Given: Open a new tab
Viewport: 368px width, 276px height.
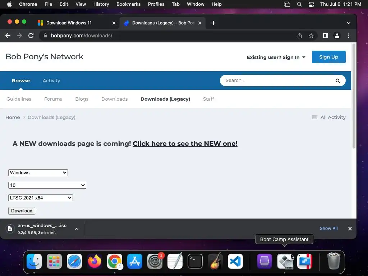Looking at the screenshot, I should 213,23.
